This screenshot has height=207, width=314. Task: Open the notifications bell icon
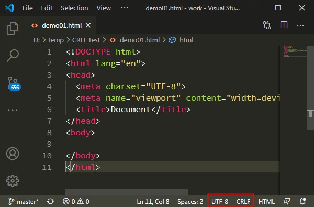click(x=302, y=201)
